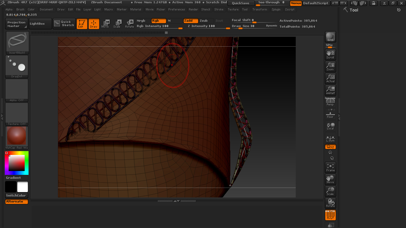Select Y-axis rotation mode icon
This screenshot has width=406, height=228.
pos(330,153)
